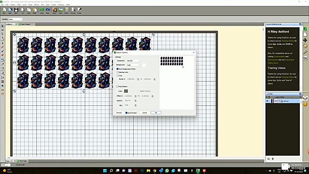
Task: Toggle the Auto Preview checkbox
Action: tap(126, 113)
